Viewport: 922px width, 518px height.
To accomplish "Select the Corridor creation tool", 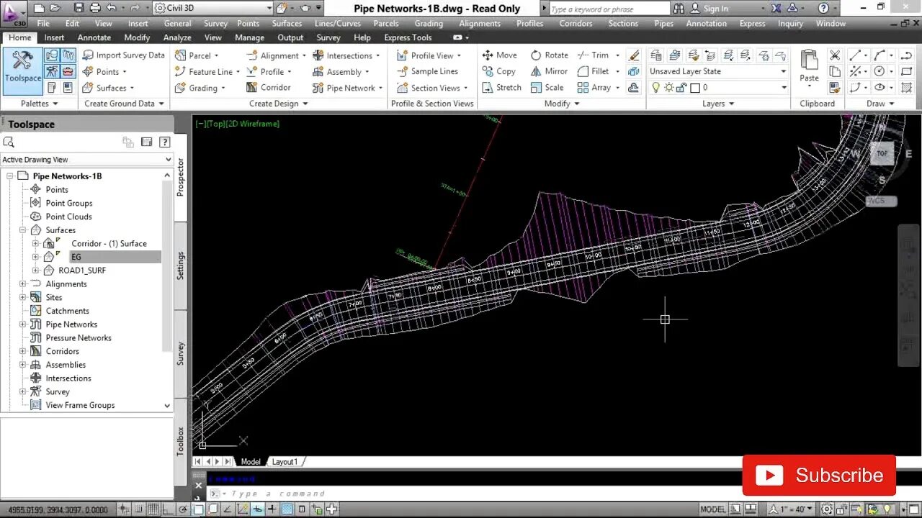I will pyautogui.click(x=268, y=88).
